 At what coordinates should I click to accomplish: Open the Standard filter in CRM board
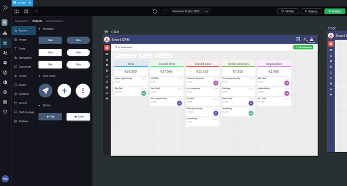pyautogui.click(x=146, y=56)
